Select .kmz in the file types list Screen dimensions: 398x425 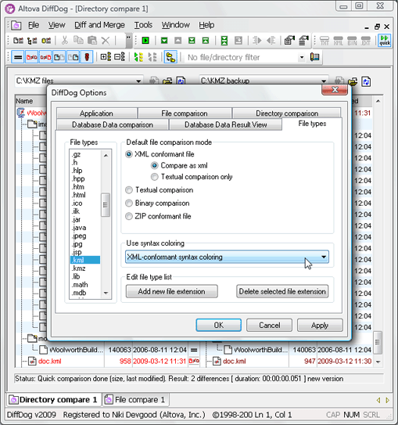79,268
